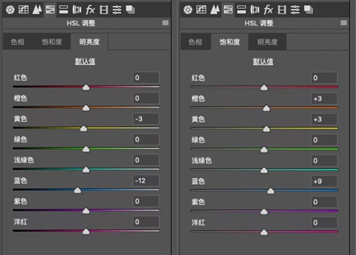This screenshot has height=255, width=356.
Task: Click 默认值 link in luminance panel
Action: click(x=85, y=61)
